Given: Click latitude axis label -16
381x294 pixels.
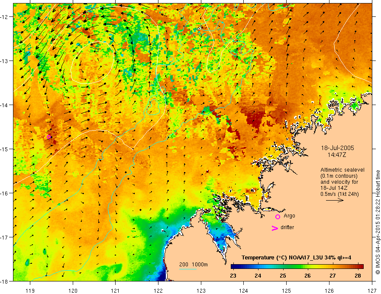Looking at the screenshot, I should (x=5, y=193).
